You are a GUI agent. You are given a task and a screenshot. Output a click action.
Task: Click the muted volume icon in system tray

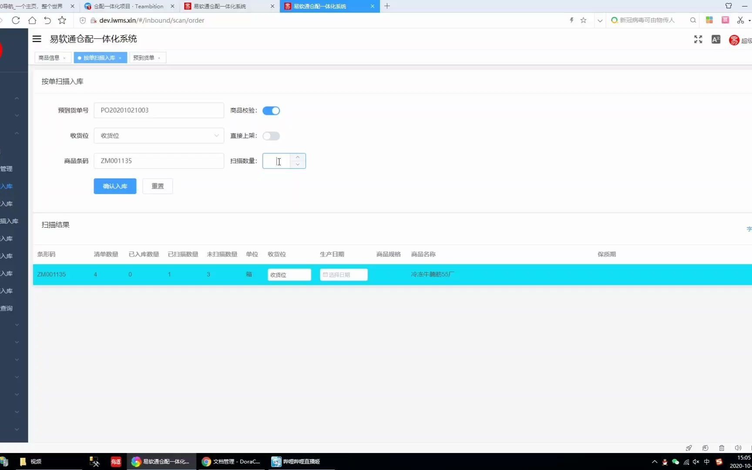point(696,462)
